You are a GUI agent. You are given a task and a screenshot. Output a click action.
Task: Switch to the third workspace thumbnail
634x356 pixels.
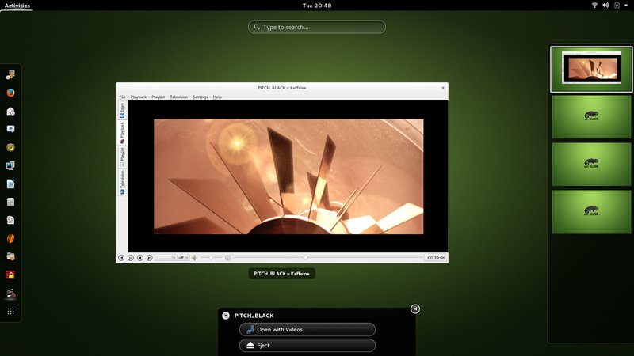click(591, 164)
